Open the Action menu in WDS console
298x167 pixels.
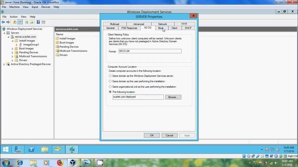14,17
